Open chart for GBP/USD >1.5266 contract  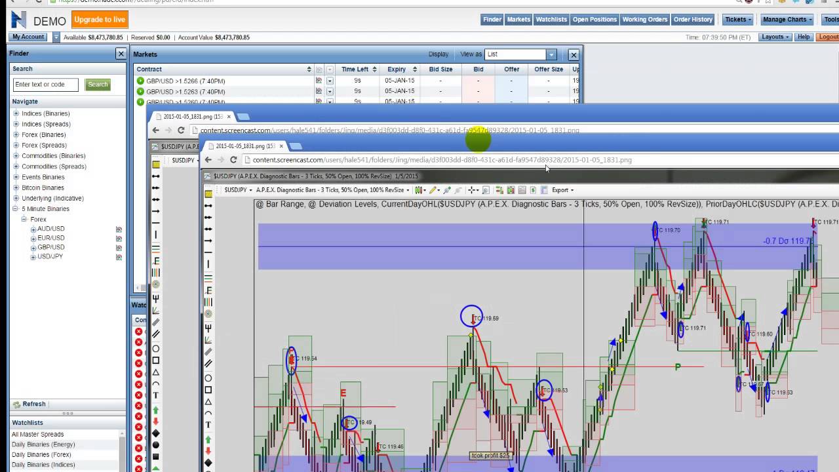(319, 81)
